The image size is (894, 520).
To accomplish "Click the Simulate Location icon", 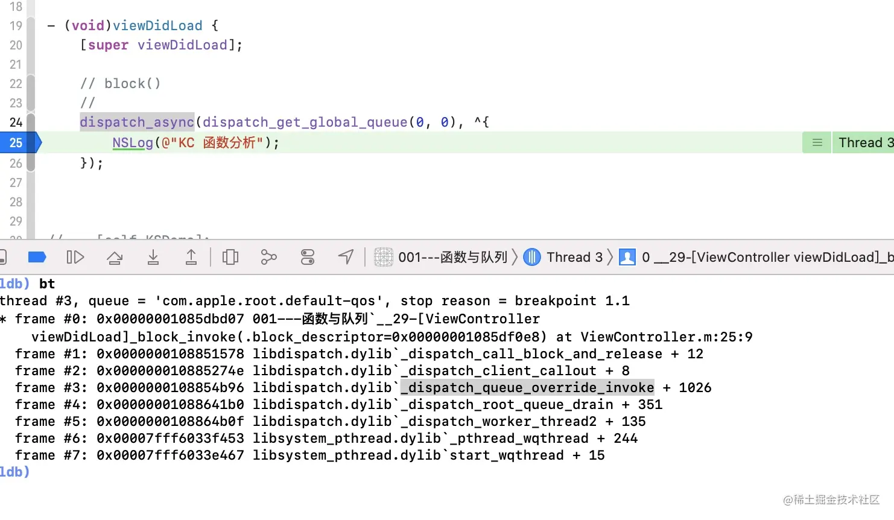I will (346, 256).
